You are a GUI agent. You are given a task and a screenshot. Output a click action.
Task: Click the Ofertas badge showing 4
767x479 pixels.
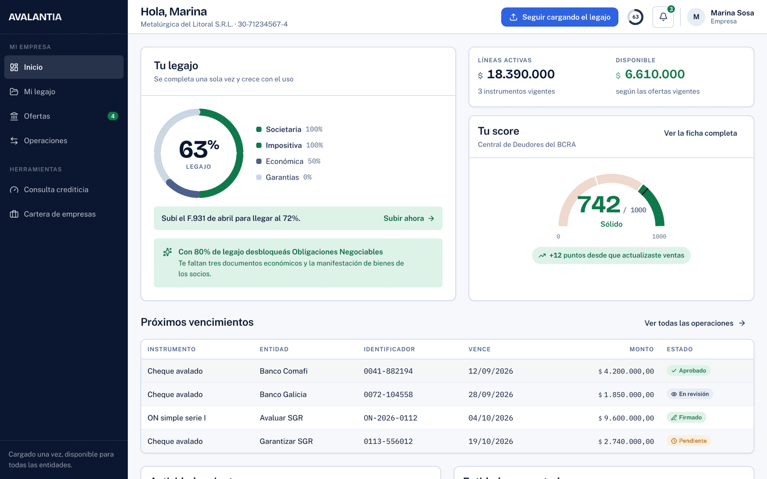coord(113,116)
